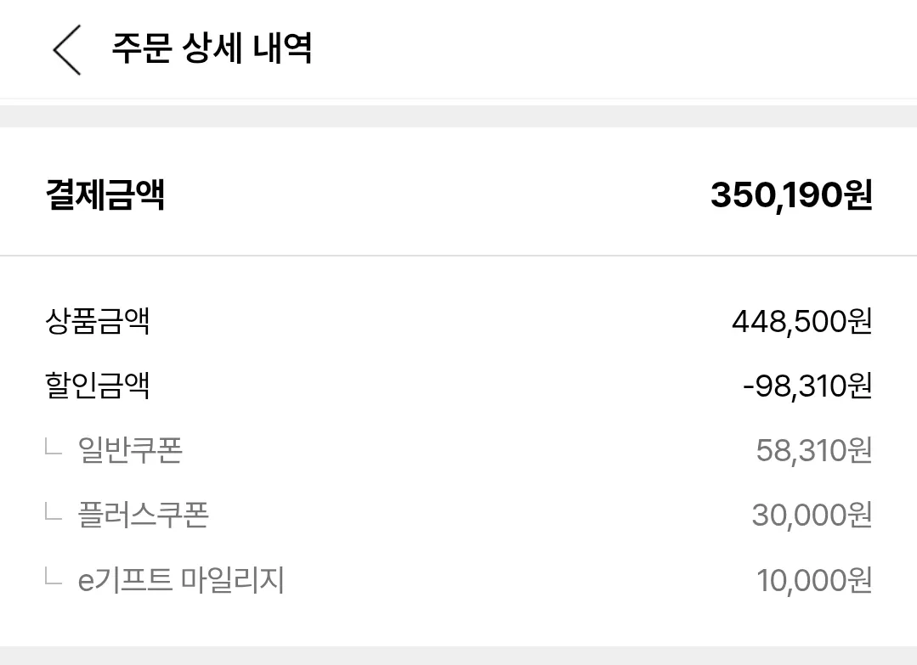Click the 350,190원 total payment amount
The width and height of the screenshot is (917, 665).
791,195
